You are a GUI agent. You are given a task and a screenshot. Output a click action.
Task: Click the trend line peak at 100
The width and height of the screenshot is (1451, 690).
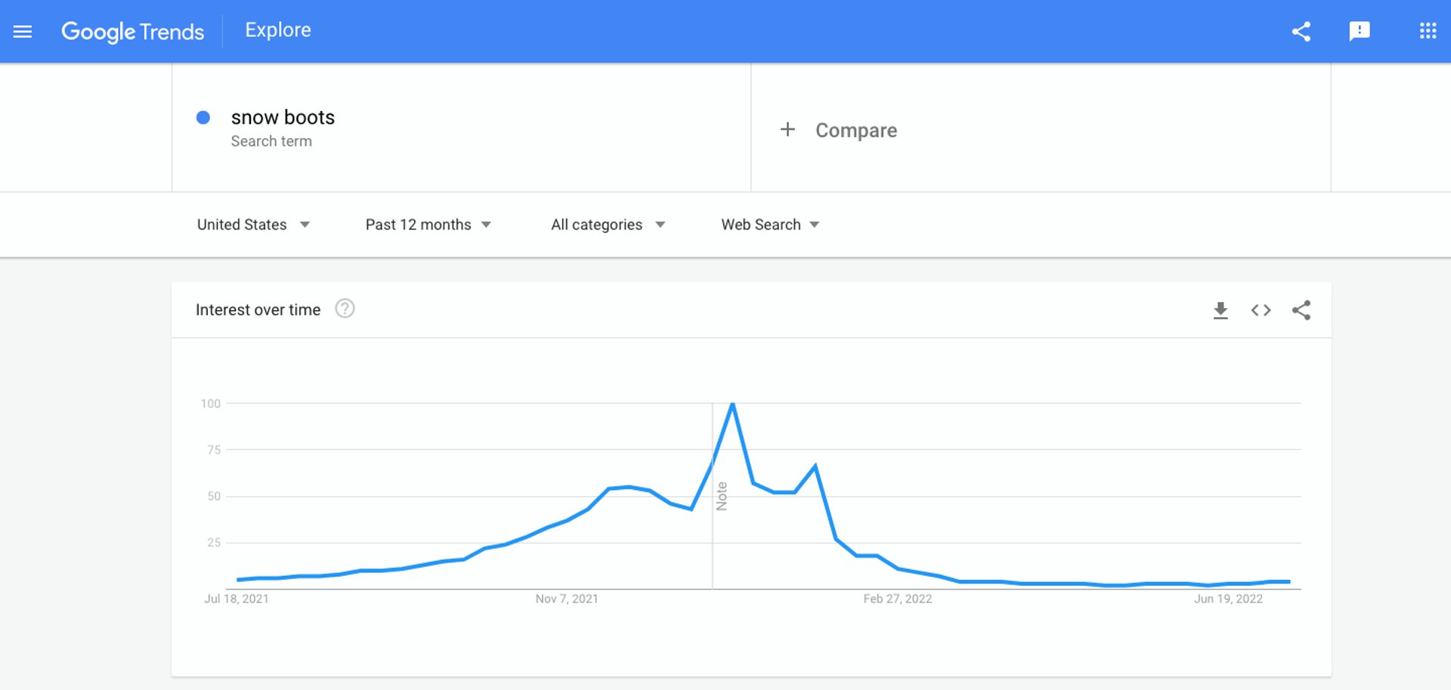click(x=732, y=405)
